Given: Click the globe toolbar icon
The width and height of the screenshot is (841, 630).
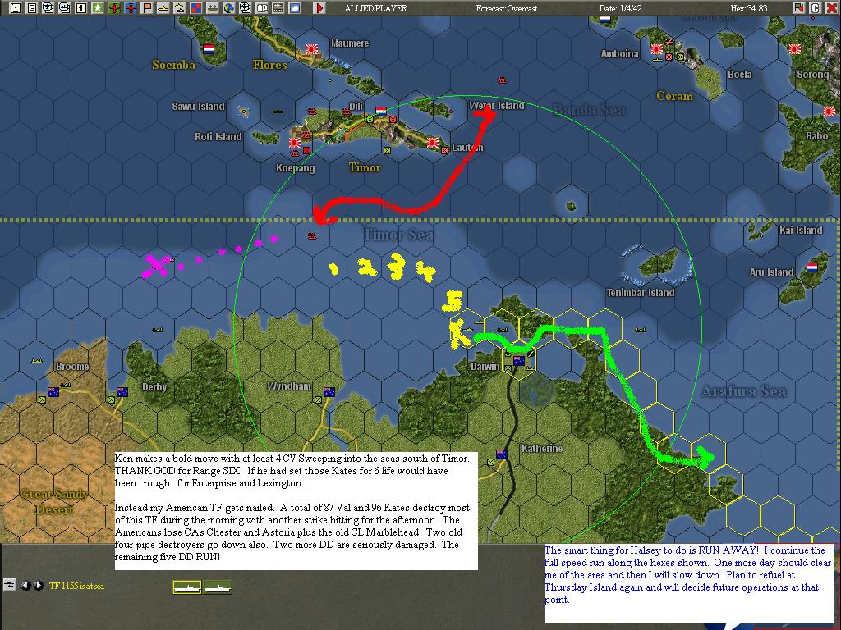Looking at the screenshot, I should (x=229, y=7).
